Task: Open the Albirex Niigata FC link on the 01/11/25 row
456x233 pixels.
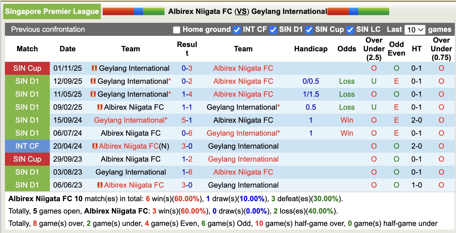Action: click(243, 68)
